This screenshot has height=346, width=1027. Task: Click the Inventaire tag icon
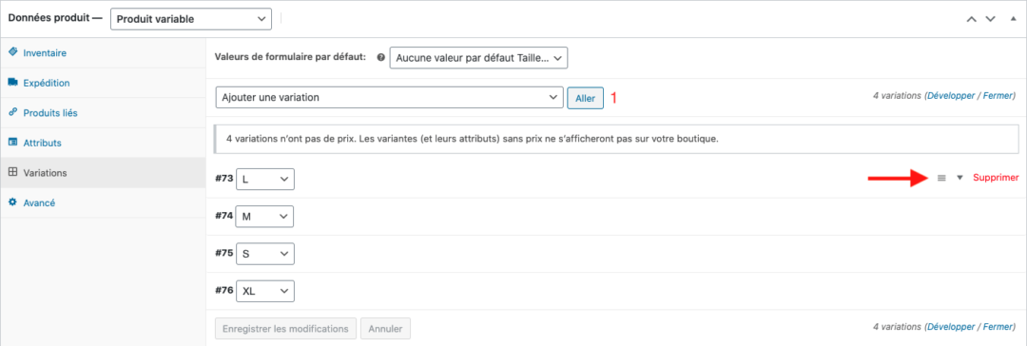pyautogui.click(x=12, y=52)
